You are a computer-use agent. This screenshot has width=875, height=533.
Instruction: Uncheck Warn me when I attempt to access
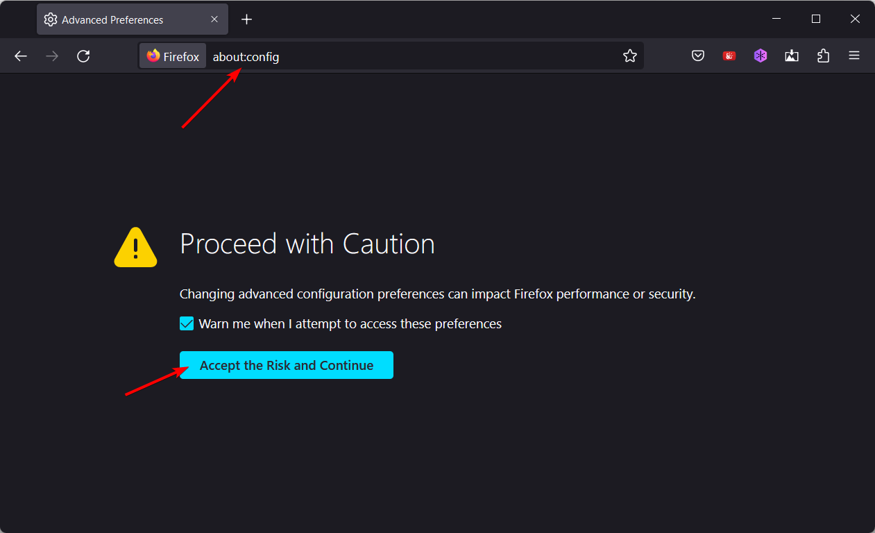tap(187, 323)
